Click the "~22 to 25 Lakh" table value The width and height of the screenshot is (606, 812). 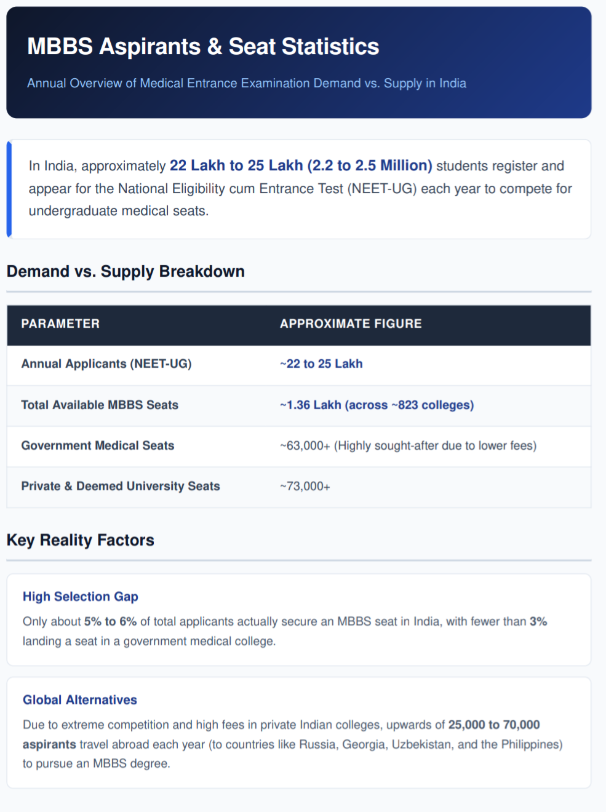(321, 364)
